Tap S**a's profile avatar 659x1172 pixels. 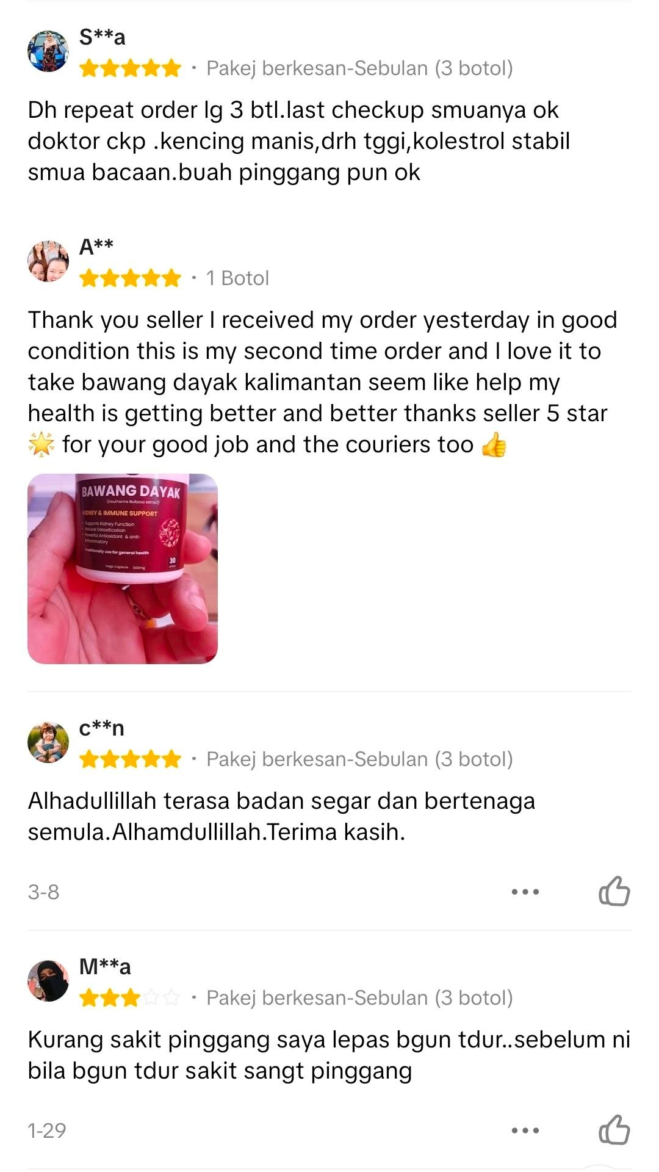[x=48, y=51]
